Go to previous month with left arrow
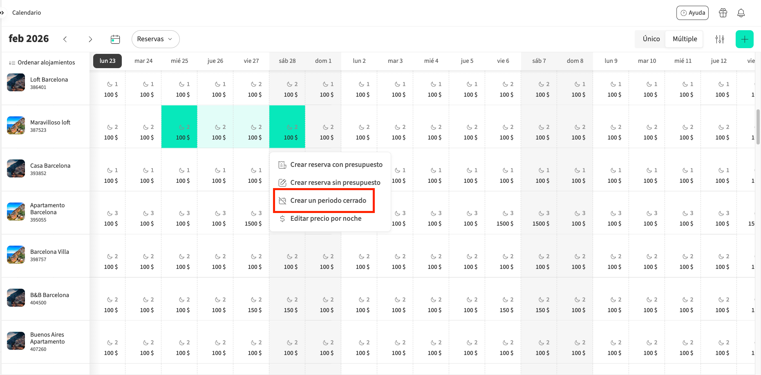 click(65, 39)
